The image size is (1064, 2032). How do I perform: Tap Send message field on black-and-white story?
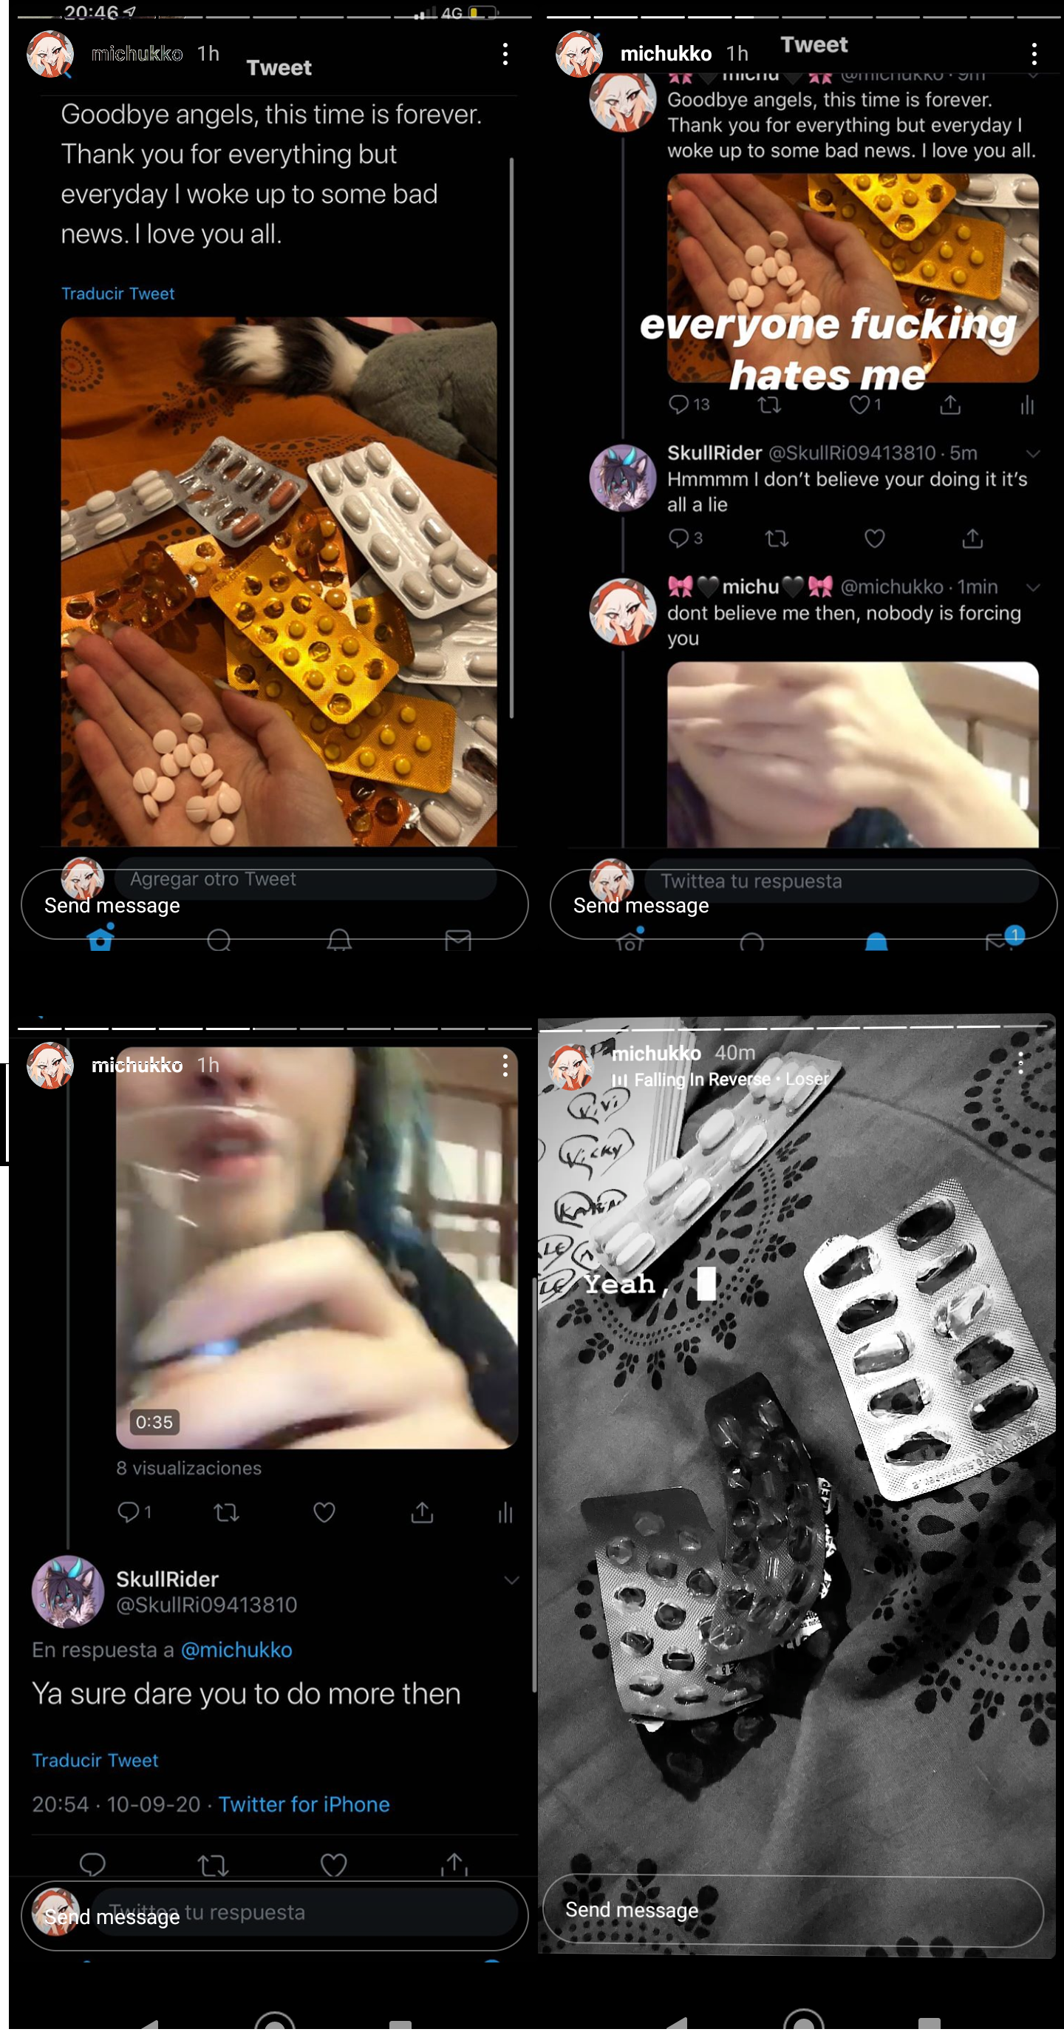coord(793,1911)
